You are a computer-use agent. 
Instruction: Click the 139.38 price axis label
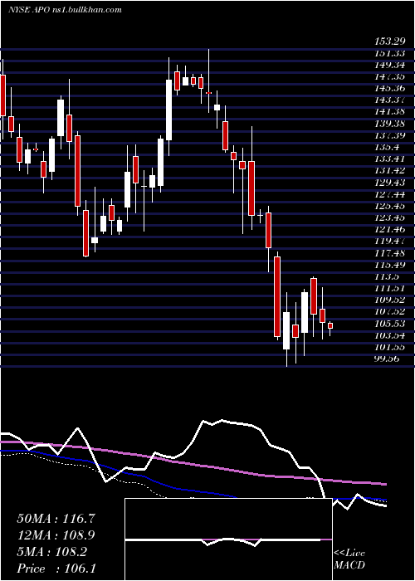(x=389, y=124)
